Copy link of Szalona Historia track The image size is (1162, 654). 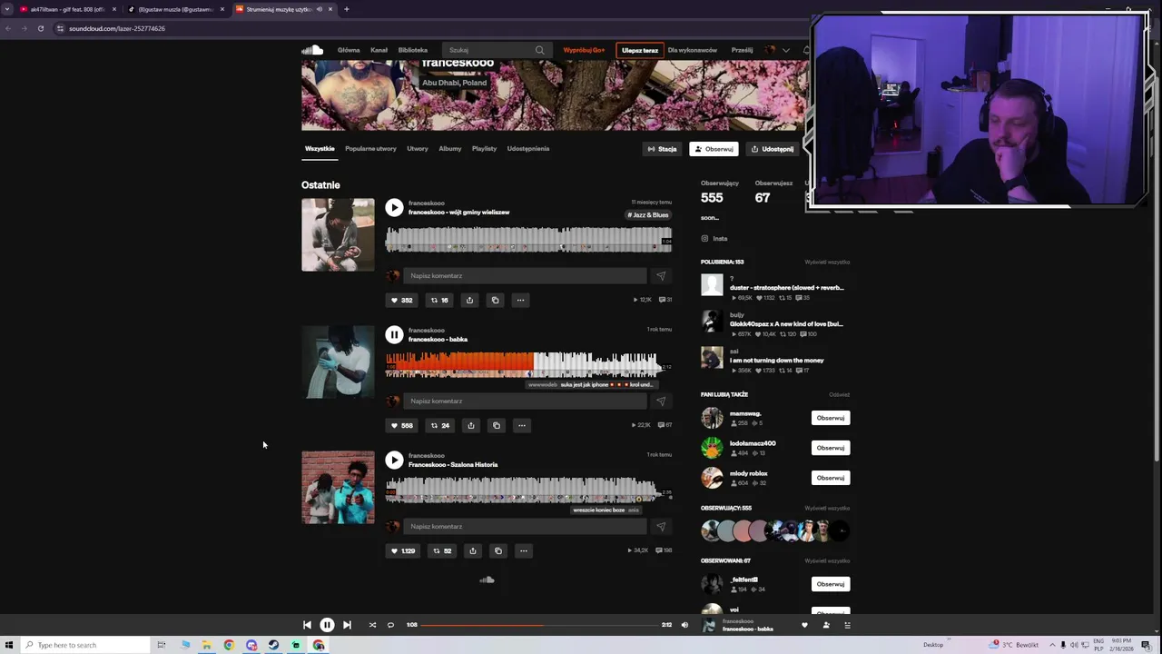(497, 550)
